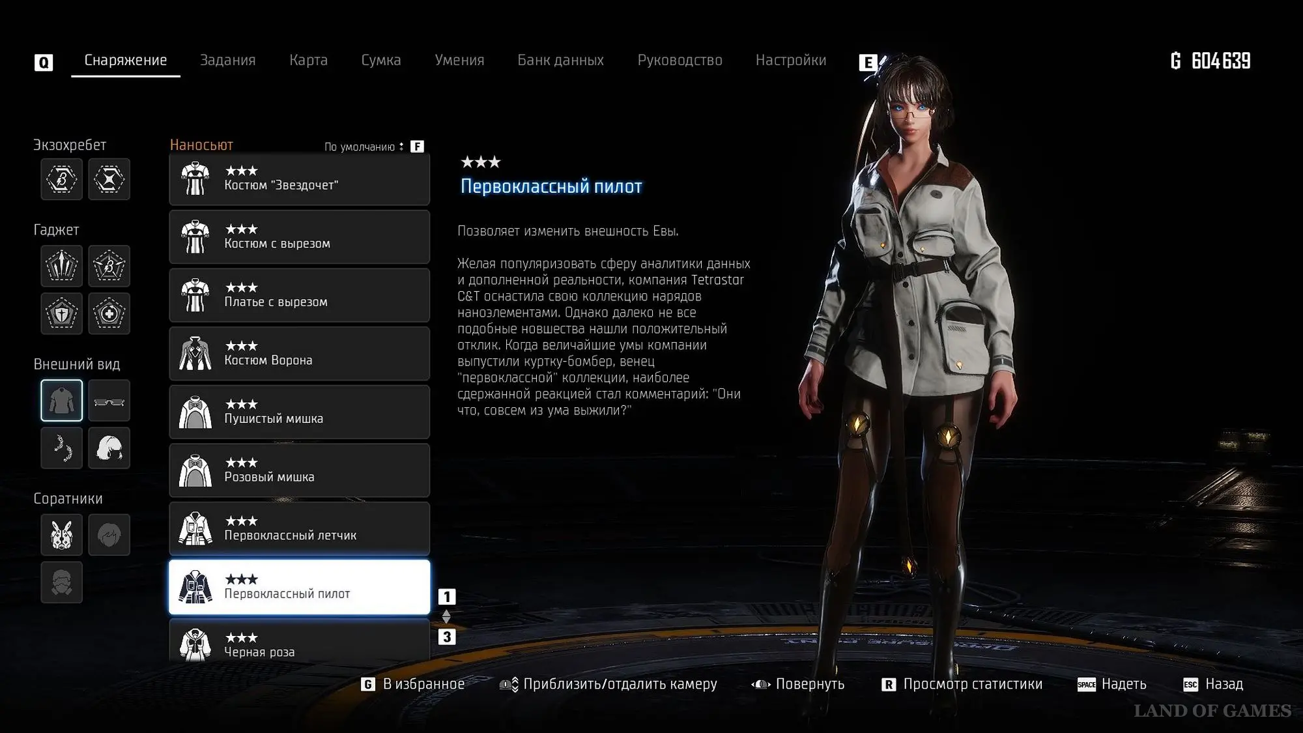Select the Первоклассный летчик nanosuit
Screen dimensions: 1303x733
pyautogui.click(x=299, y=528)
